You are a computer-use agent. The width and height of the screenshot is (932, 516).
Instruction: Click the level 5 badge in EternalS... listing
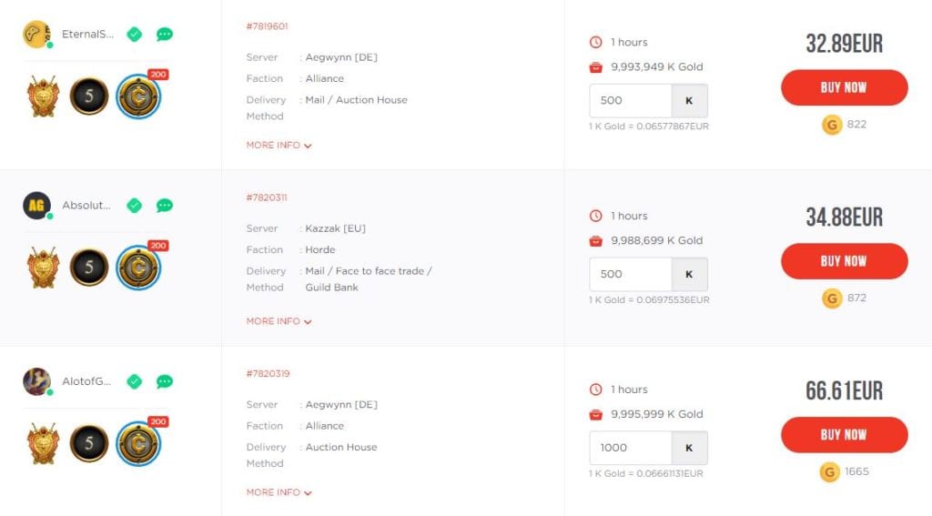[89, 96]
